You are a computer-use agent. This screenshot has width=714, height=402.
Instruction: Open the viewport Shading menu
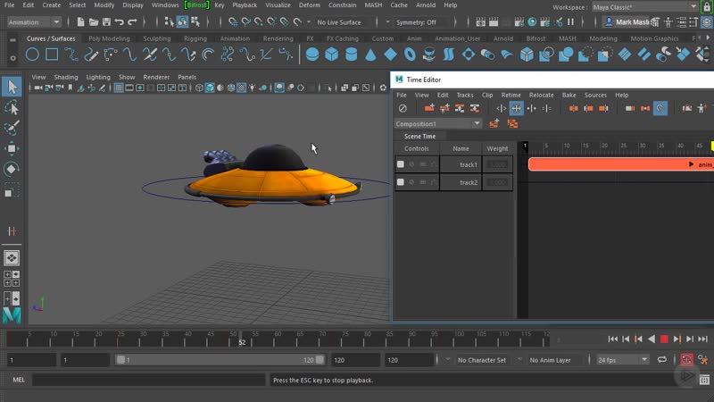pos(66,77)
